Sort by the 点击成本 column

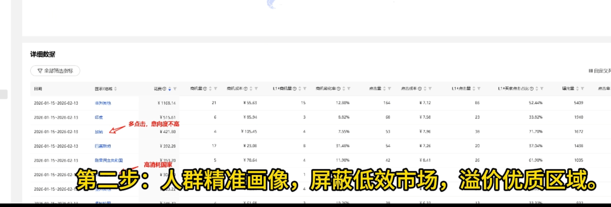pos(425,89)
